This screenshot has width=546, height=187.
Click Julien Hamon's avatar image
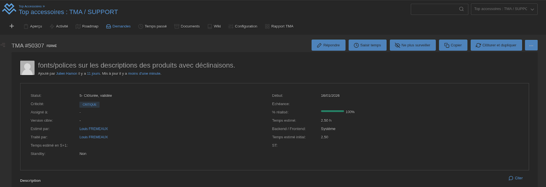pos(27,68)
